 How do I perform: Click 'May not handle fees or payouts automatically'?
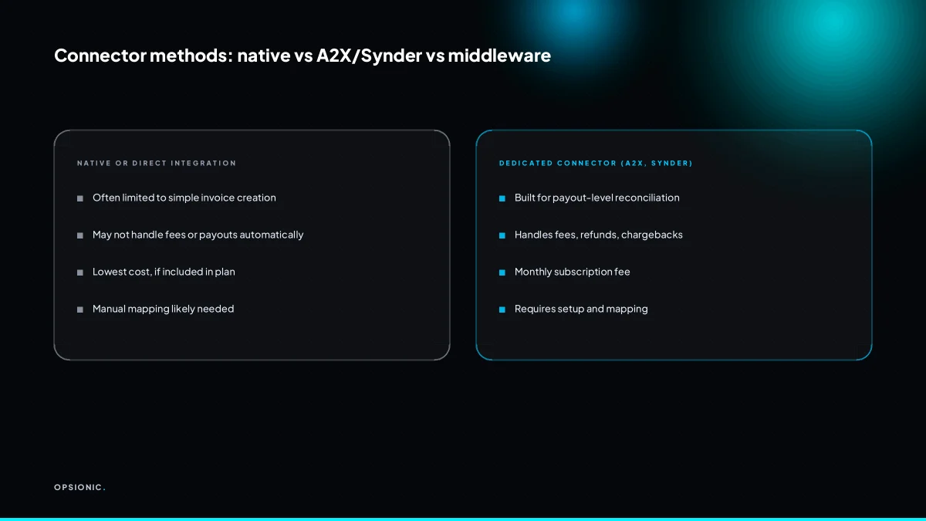pyautogui.click(x=198, y=235)
